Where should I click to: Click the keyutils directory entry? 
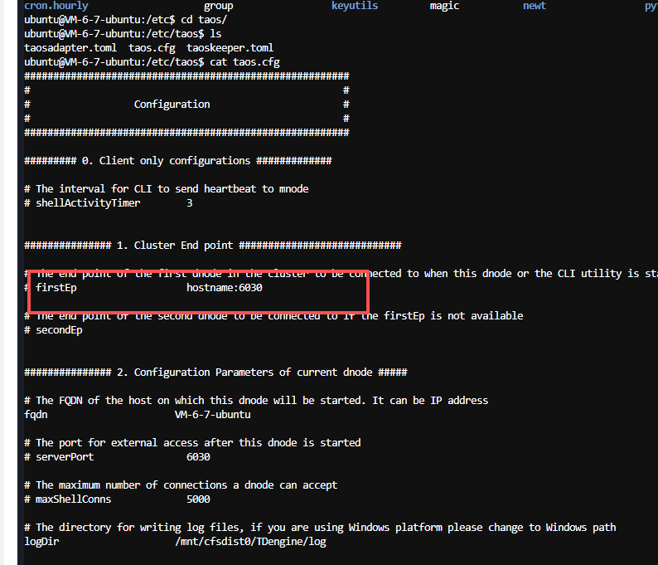point(354,6)
